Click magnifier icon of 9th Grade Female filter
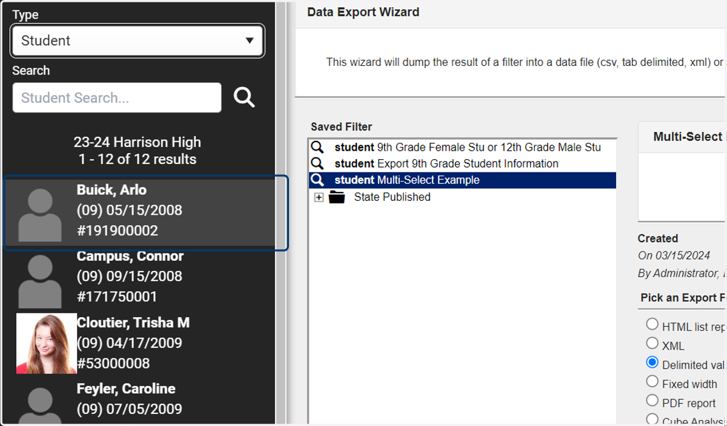The image size is (727, 426). (317, 147)
